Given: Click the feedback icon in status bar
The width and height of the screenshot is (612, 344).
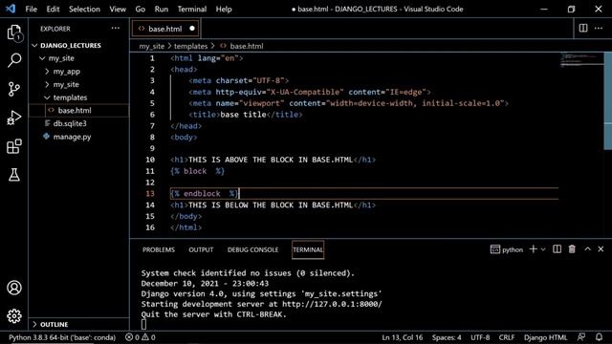Looking at the screenshot, I should pyautogui.click(x=581, y=337).
